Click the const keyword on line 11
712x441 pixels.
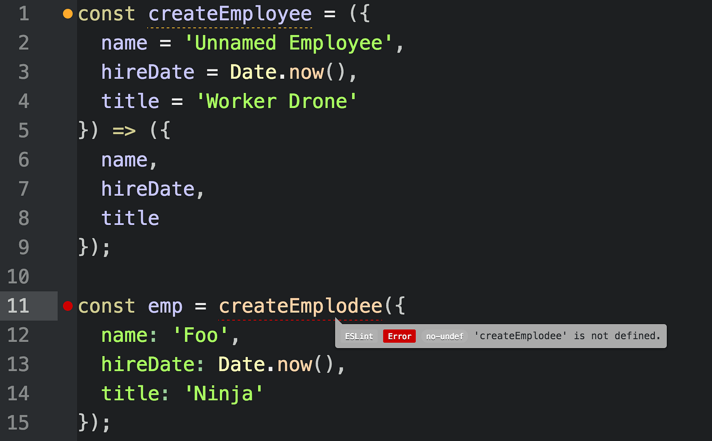point(107,306)
